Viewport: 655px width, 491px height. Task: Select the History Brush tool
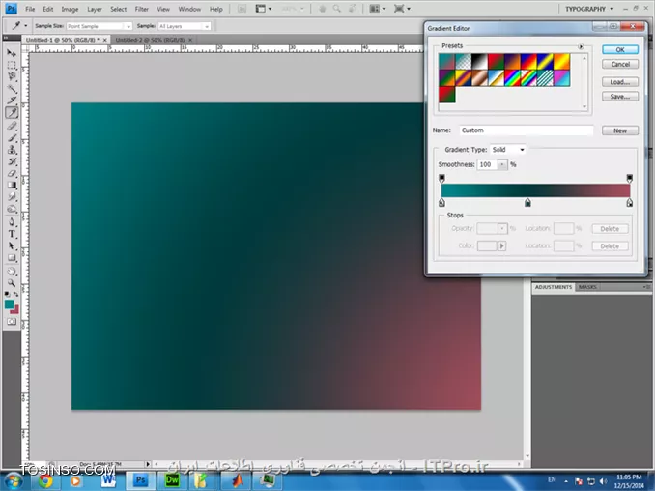[12, 161]
